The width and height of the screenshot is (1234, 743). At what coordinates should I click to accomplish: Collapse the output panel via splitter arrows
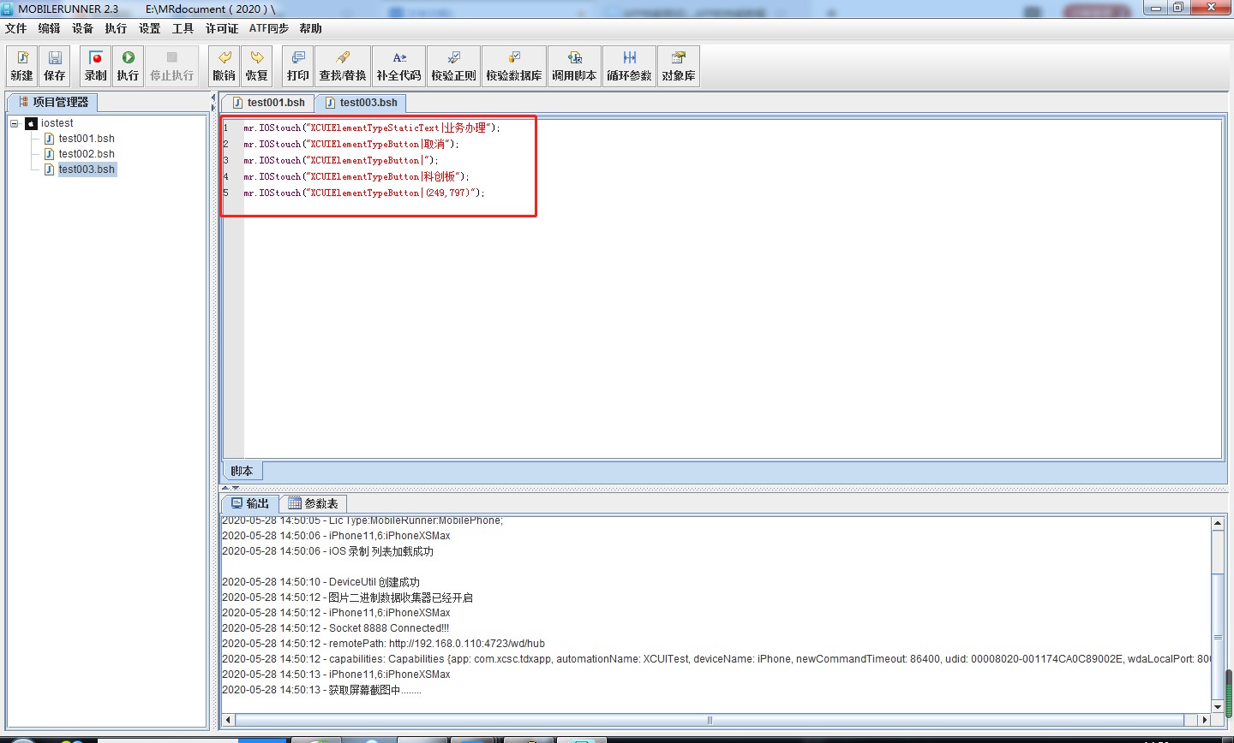point(236,488)
